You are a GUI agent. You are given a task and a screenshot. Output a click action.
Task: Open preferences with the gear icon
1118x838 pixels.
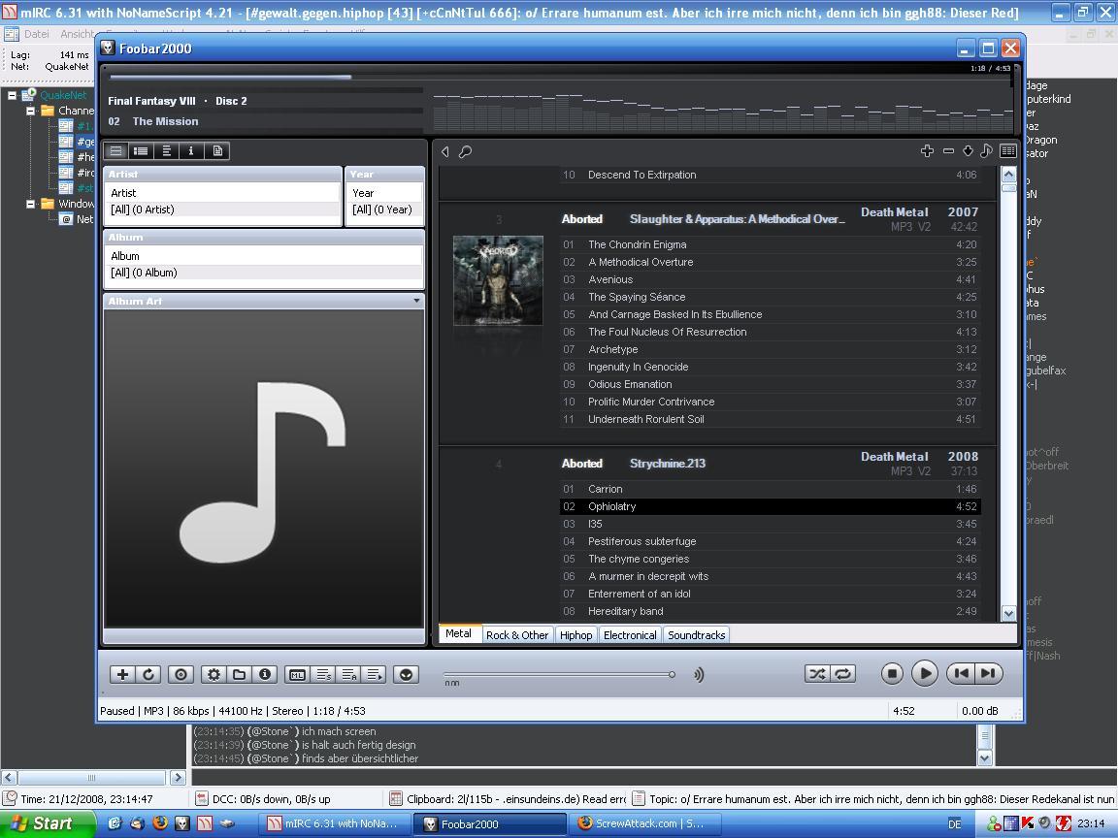pyautogui.click(x=214, y=674)
